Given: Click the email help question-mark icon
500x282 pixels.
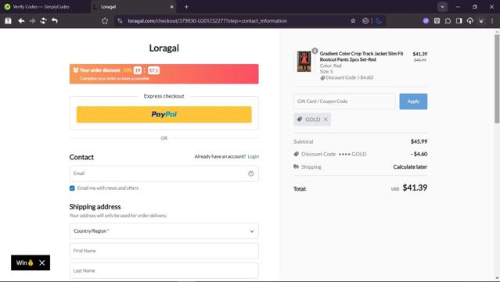Looking at the screenshot, I should point(251,173).
